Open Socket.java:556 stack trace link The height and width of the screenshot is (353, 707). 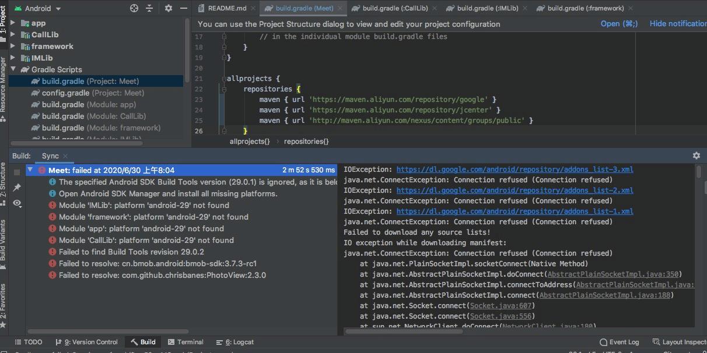pyautogui.click(x=501, y=316)
